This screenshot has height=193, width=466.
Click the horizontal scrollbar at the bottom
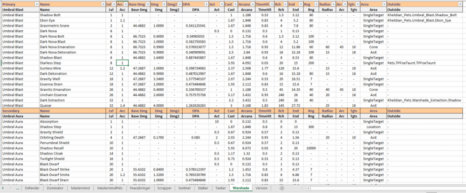point(373,188)
